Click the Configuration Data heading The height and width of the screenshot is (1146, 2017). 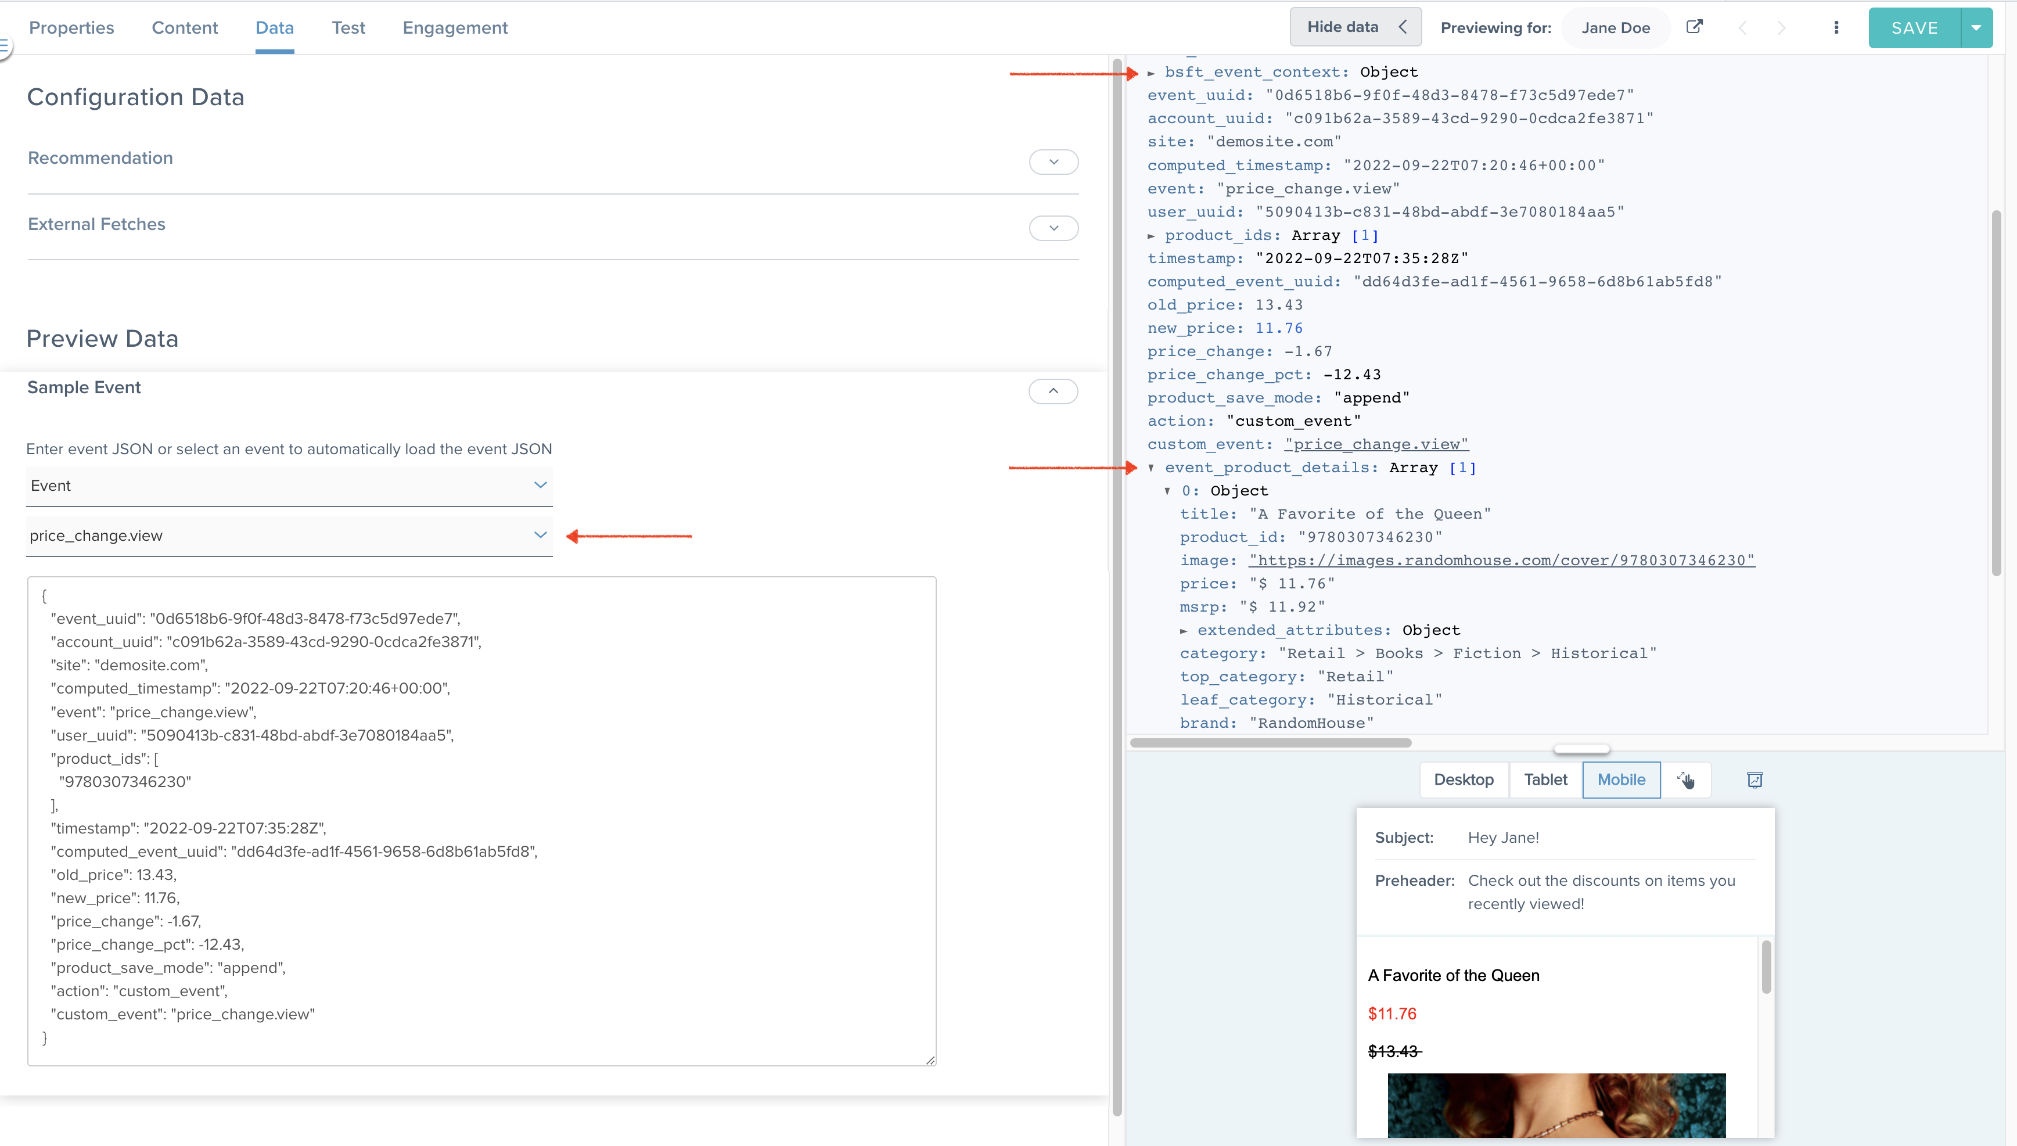(x=135, y=97)
